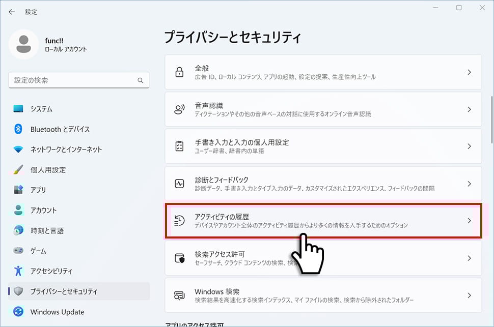Open 手書き入力 row chevron
Screen dimensions: 494x327
(470, 146)
